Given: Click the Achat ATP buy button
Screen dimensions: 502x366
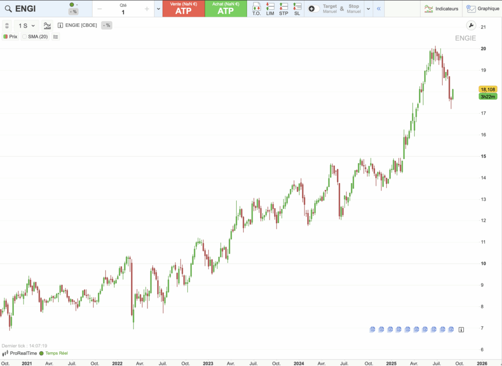Looking at the screenshot, I should click(226, 8).
